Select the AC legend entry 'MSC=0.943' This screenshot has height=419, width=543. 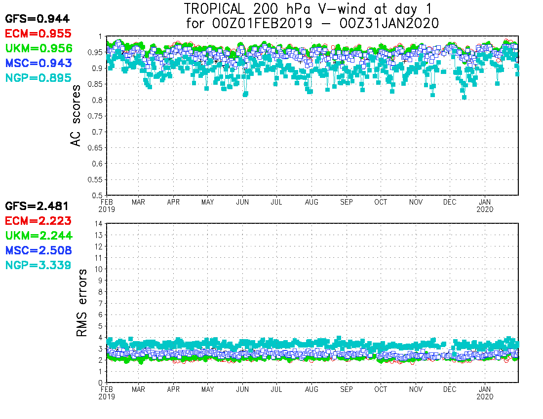click(39, 63)
